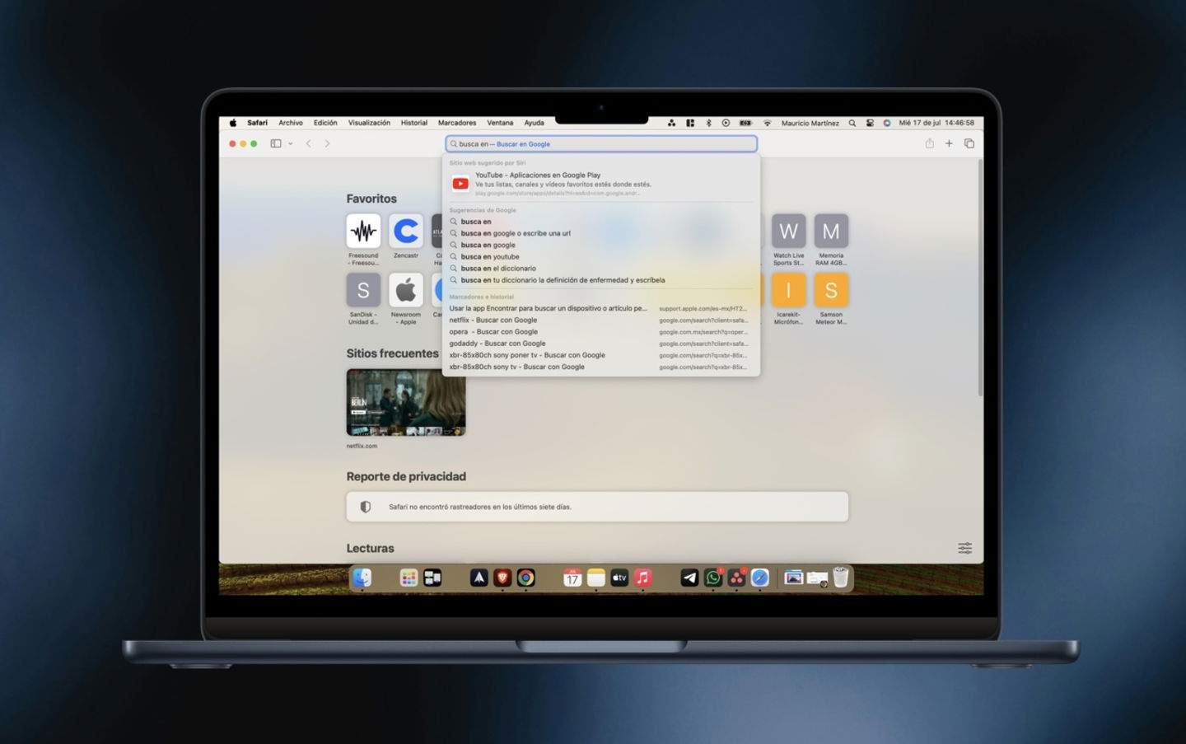The height and width of the screenshot is (744, 1186).
Task: Click the YouTube icon in Siri suggestion
Action: click(460, 182)
